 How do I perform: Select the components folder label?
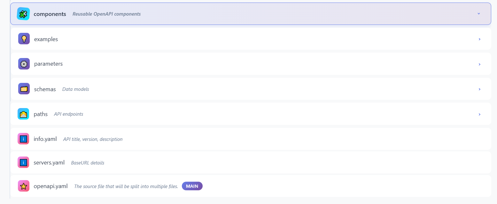50,14
